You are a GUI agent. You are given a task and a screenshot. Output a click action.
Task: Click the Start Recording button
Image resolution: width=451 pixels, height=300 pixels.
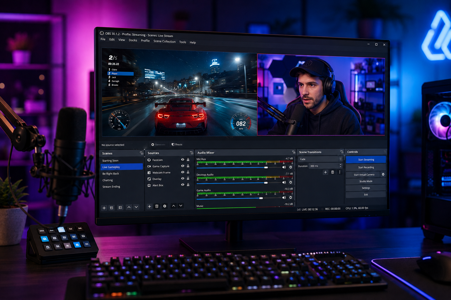[x=366, y=167]
